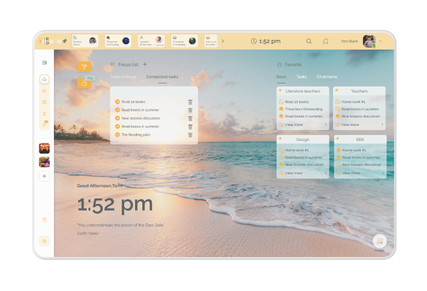Click the paint roller theme button
Screen dimensions: 427x291
click(x=84, y=67)
